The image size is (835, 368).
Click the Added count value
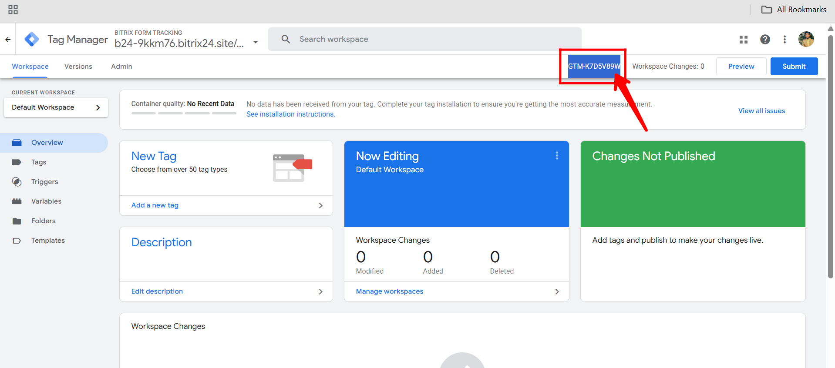[x=428, y=257]
